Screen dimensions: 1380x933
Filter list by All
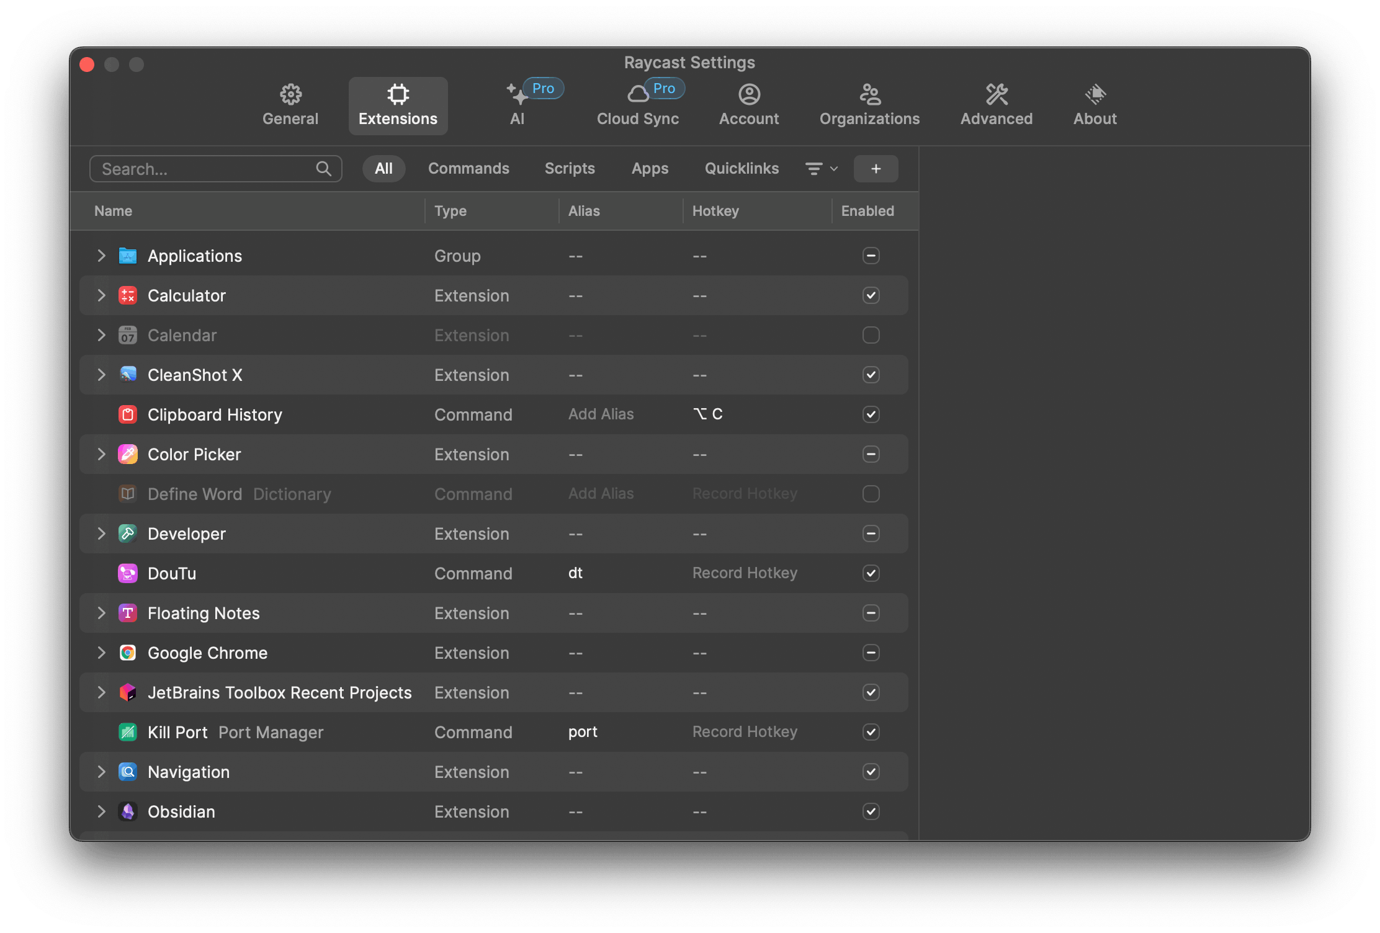[383, 169]
